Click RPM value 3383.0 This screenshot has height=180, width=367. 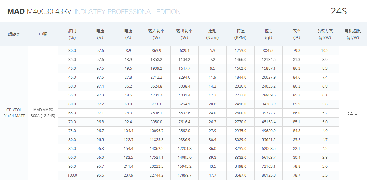pos(241,157)
